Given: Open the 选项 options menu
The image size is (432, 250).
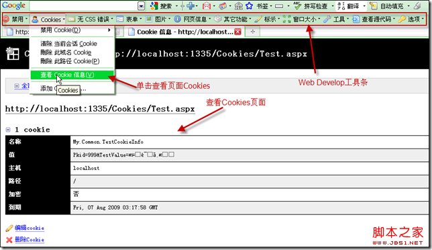Looking at the screenshot, I should tap(414, 19).
